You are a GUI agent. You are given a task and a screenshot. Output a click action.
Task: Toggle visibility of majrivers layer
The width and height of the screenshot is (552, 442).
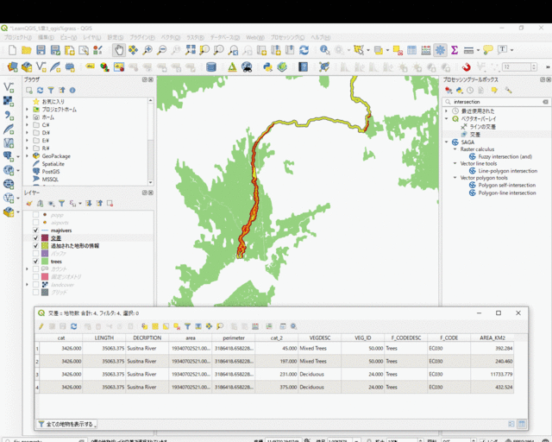pos(35,230)
